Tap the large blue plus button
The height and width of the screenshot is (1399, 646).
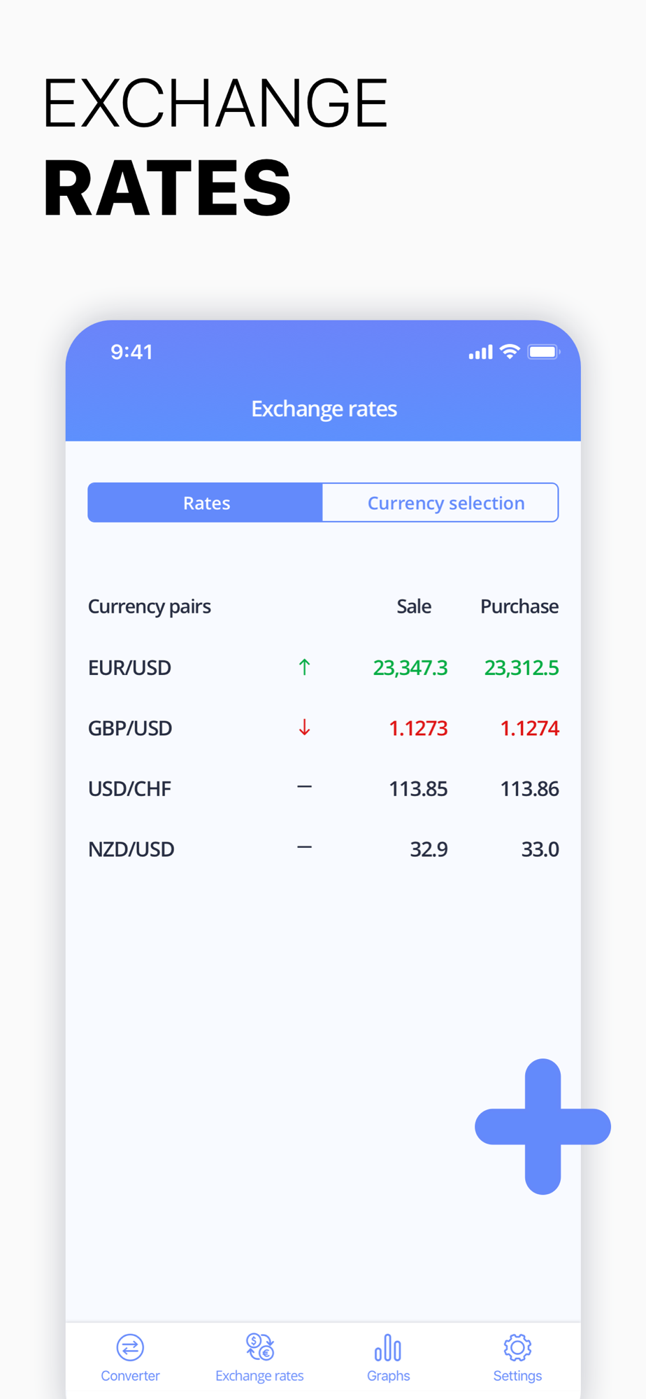click(543, 1126)
